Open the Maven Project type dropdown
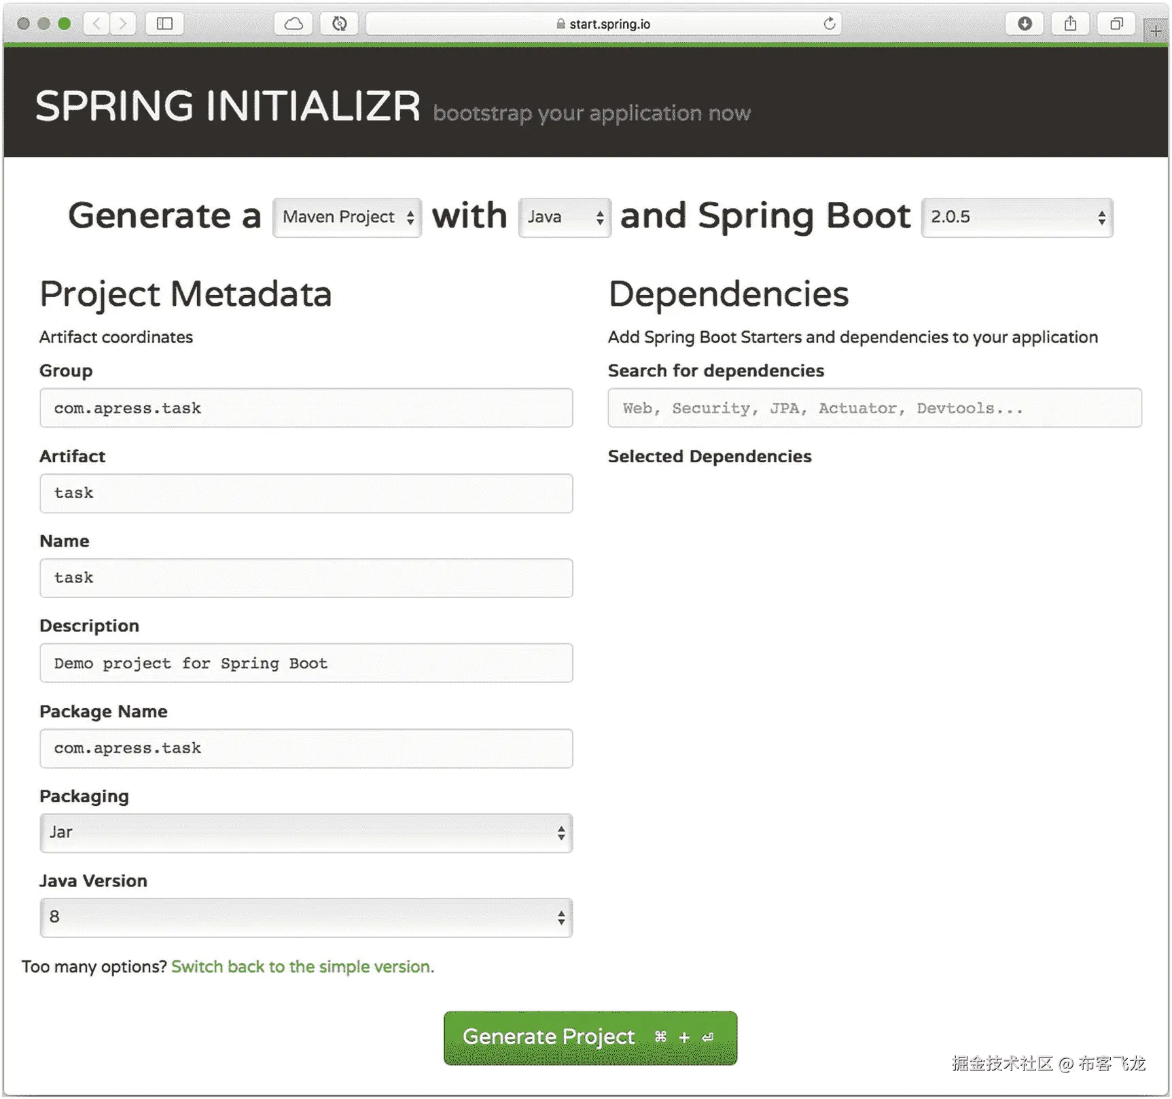Viewport: 1172px width, 1099px height. tap(347, 217)
